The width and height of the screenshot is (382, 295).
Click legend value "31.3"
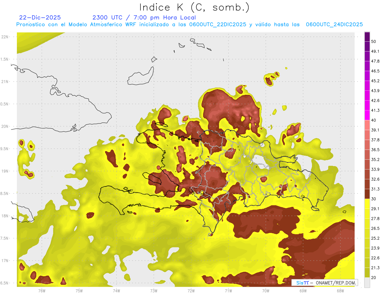(x=375, y=189)
